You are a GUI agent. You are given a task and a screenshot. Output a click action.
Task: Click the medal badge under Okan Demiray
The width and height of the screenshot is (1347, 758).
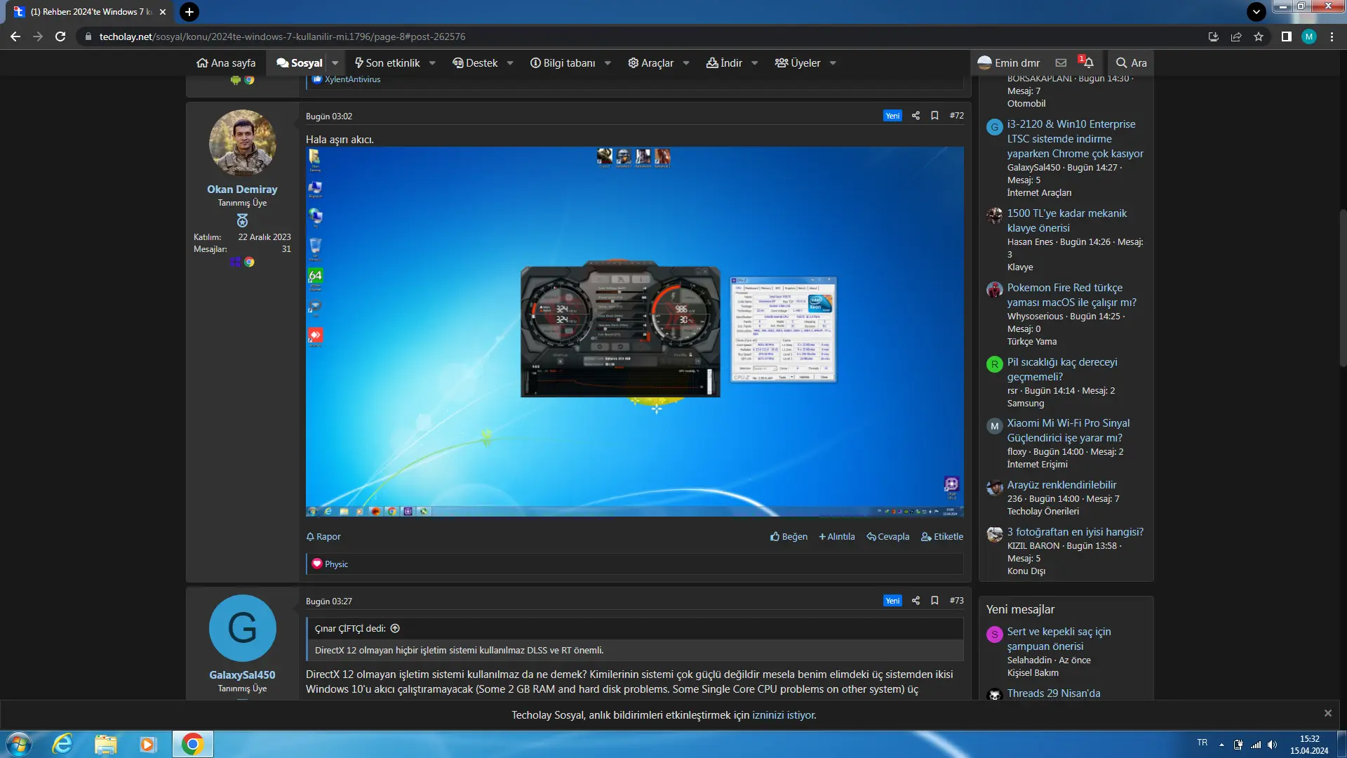[242, 220]
